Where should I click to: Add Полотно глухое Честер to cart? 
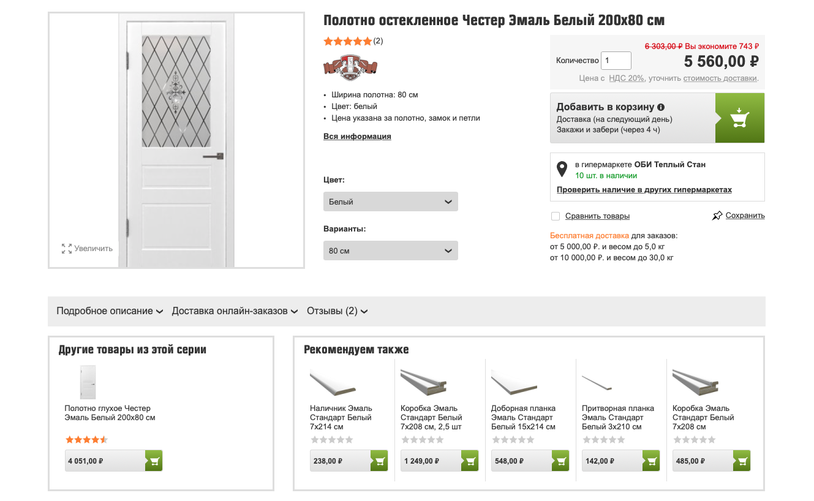pos(154,461)
